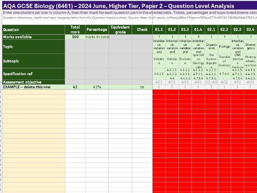Screen dimensions: 257x193
Task: Click the 'Enter one student per row' instruction line
Action: click(129, 13)
